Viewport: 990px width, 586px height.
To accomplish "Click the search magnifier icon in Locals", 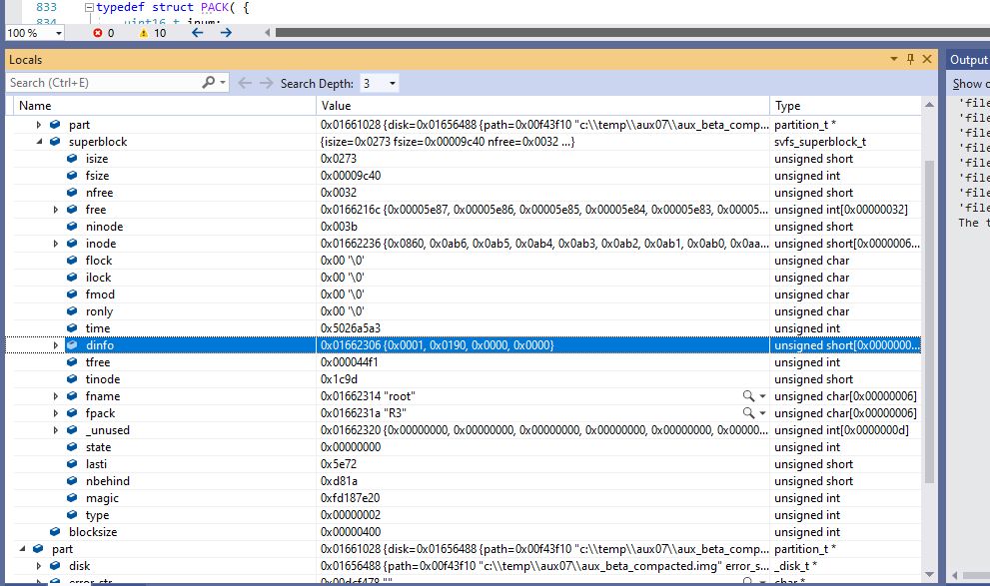I will pos(209,83).
